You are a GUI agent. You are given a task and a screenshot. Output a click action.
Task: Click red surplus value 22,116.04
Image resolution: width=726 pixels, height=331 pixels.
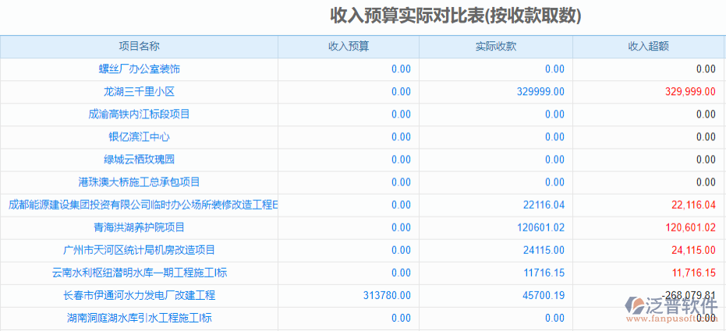[x=693, y=205]
